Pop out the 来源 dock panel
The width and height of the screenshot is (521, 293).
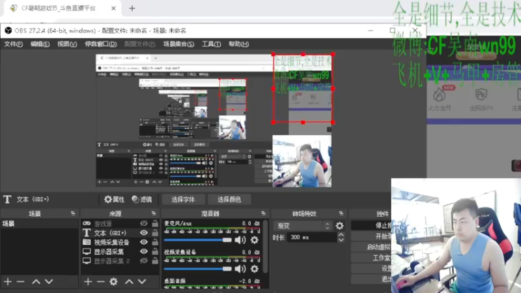[154, 214]
